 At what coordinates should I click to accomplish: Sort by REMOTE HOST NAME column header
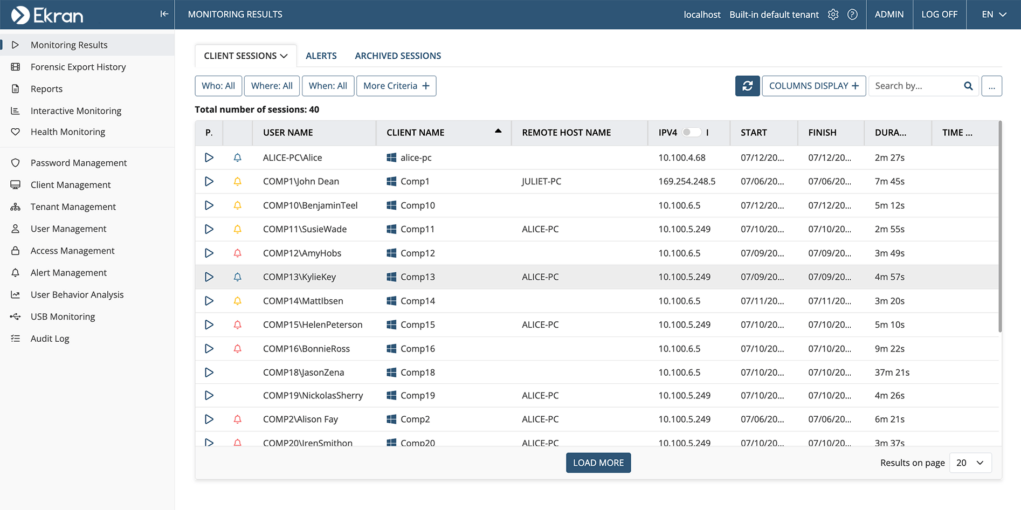coord(566,132)
